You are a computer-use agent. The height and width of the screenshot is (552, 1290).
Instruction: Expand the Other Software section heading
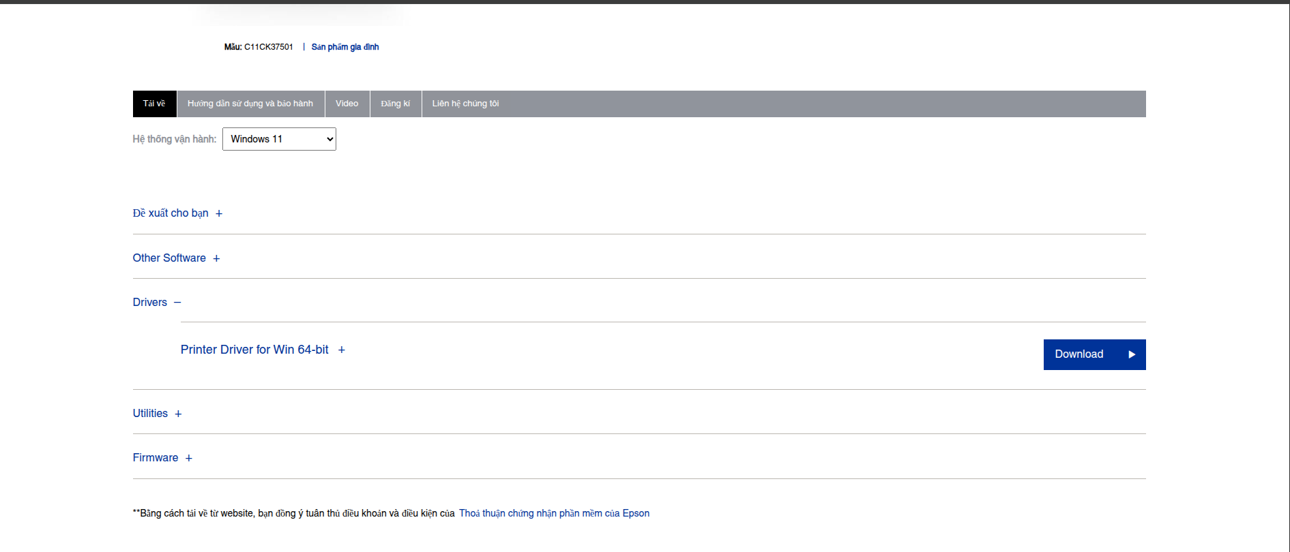(169, 258)
